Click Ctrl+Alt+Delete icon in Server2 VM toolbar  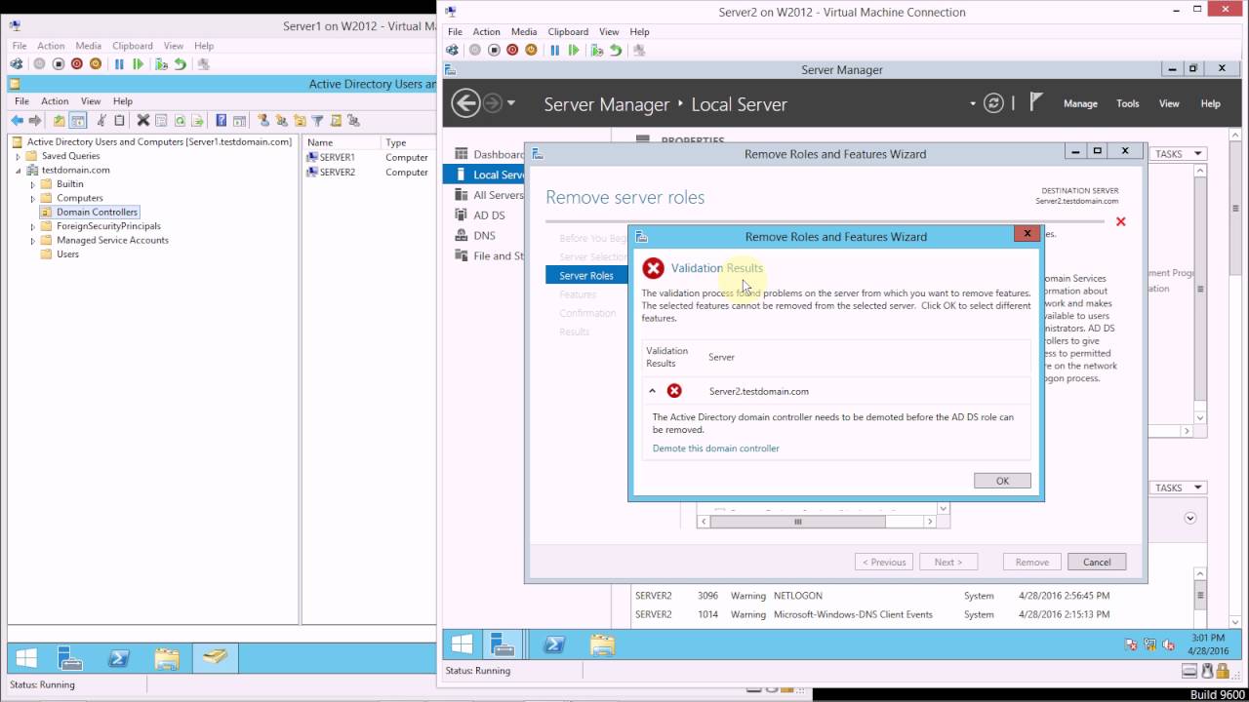[x=452, y=50]
